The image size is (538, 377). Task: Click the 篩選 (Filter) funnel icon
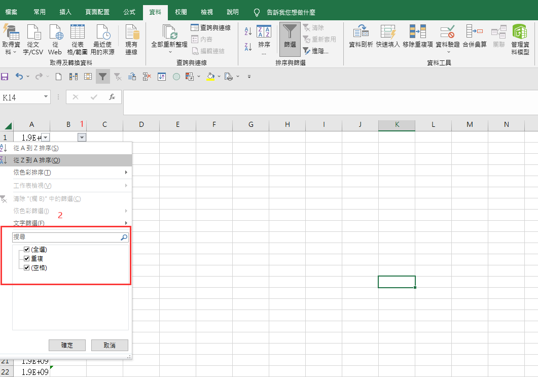click(290, 34)
